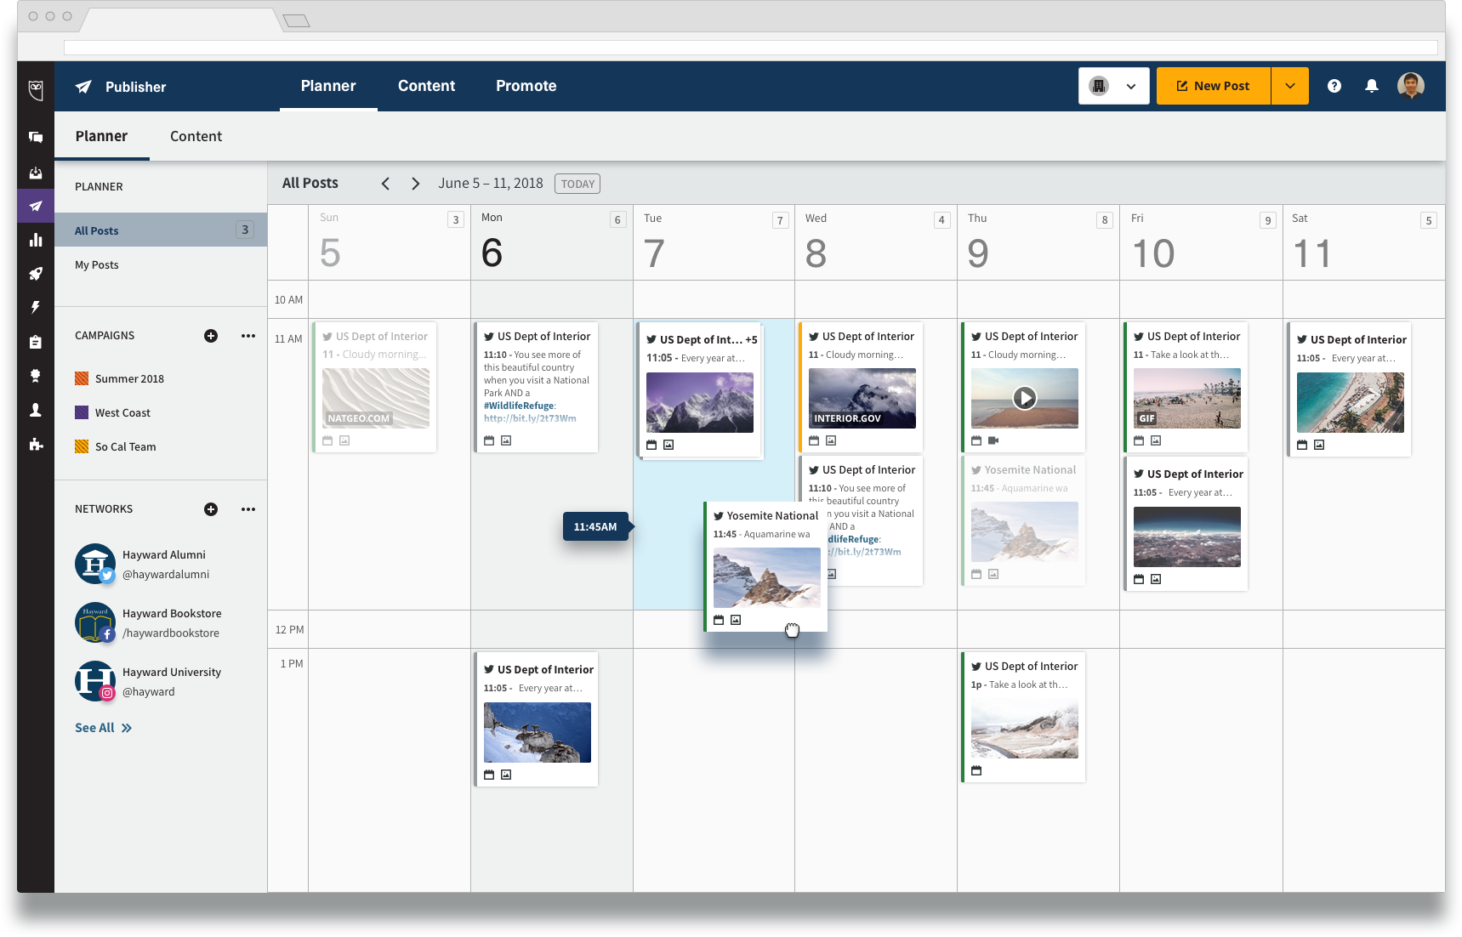This screenshot has width=1462, height=937.
Task: Open Assignments clipboard sidebar icon
Action: 36,342
